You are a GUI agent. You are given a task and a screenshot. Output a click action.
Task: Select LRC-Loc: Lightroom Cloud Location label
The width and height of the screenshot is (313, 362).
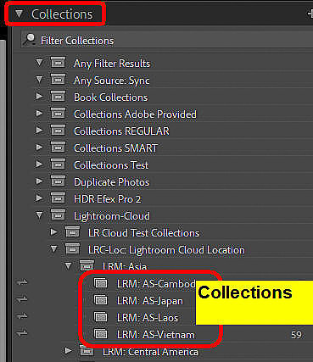(166, 250)
